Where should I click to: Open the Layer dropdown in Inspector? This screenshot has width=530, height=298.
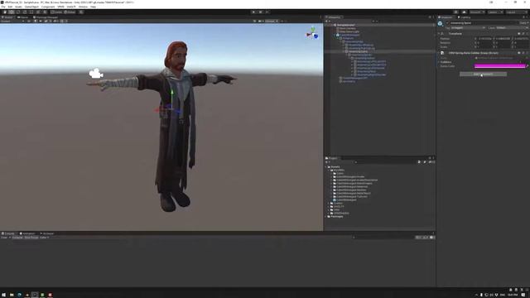pos(513,27)
